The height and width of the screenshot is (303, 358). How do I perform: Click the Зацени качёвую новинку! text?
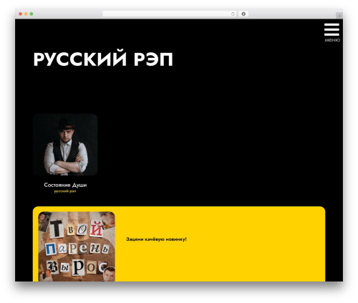tap(156, 239)
